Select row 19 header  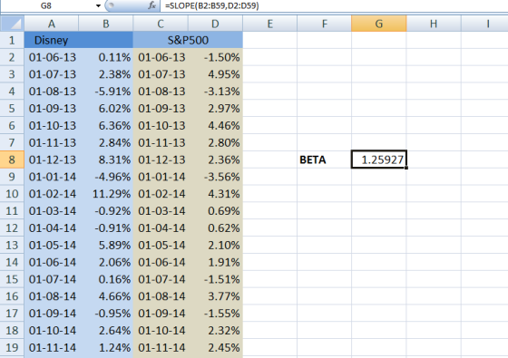click(x=12, y=348)
